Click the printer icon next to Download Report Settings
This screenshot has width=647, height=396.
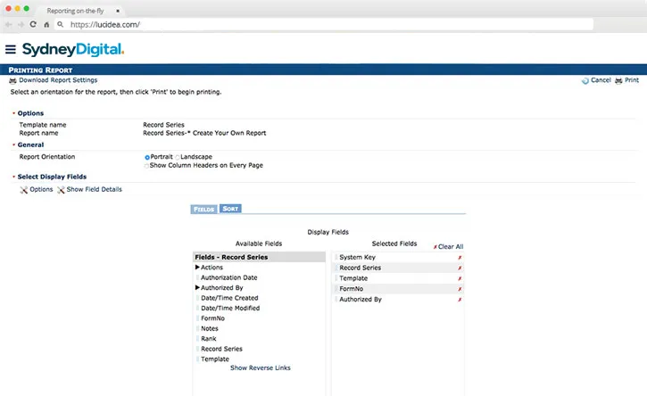tap(12, 80)
